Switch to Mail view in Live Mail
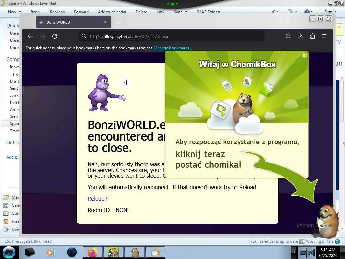Image resolution: width=345 pixels, height=259 pixels. (11, 197)
